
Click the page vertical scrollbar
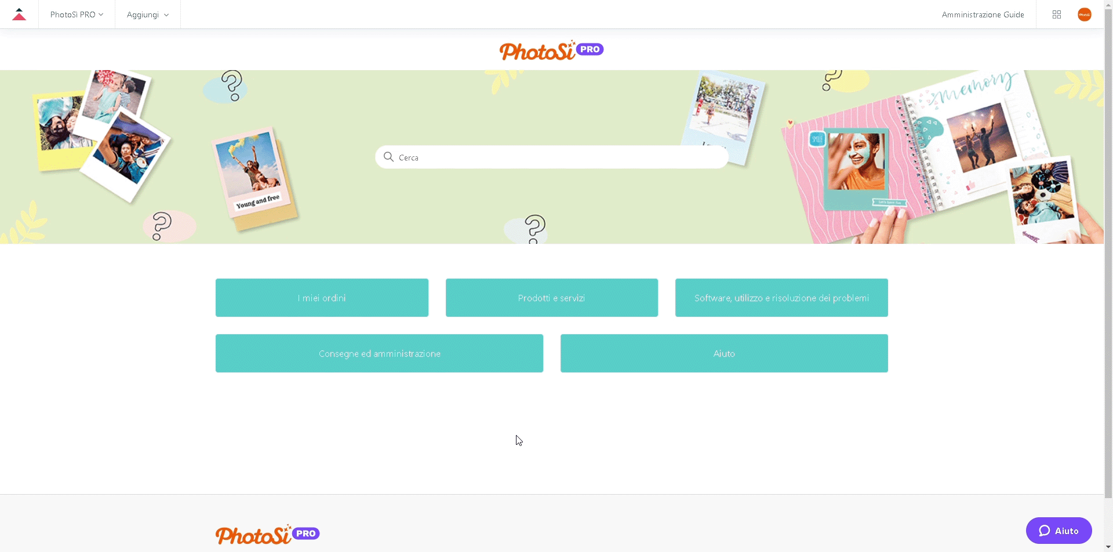click(x=1108, y=232)
